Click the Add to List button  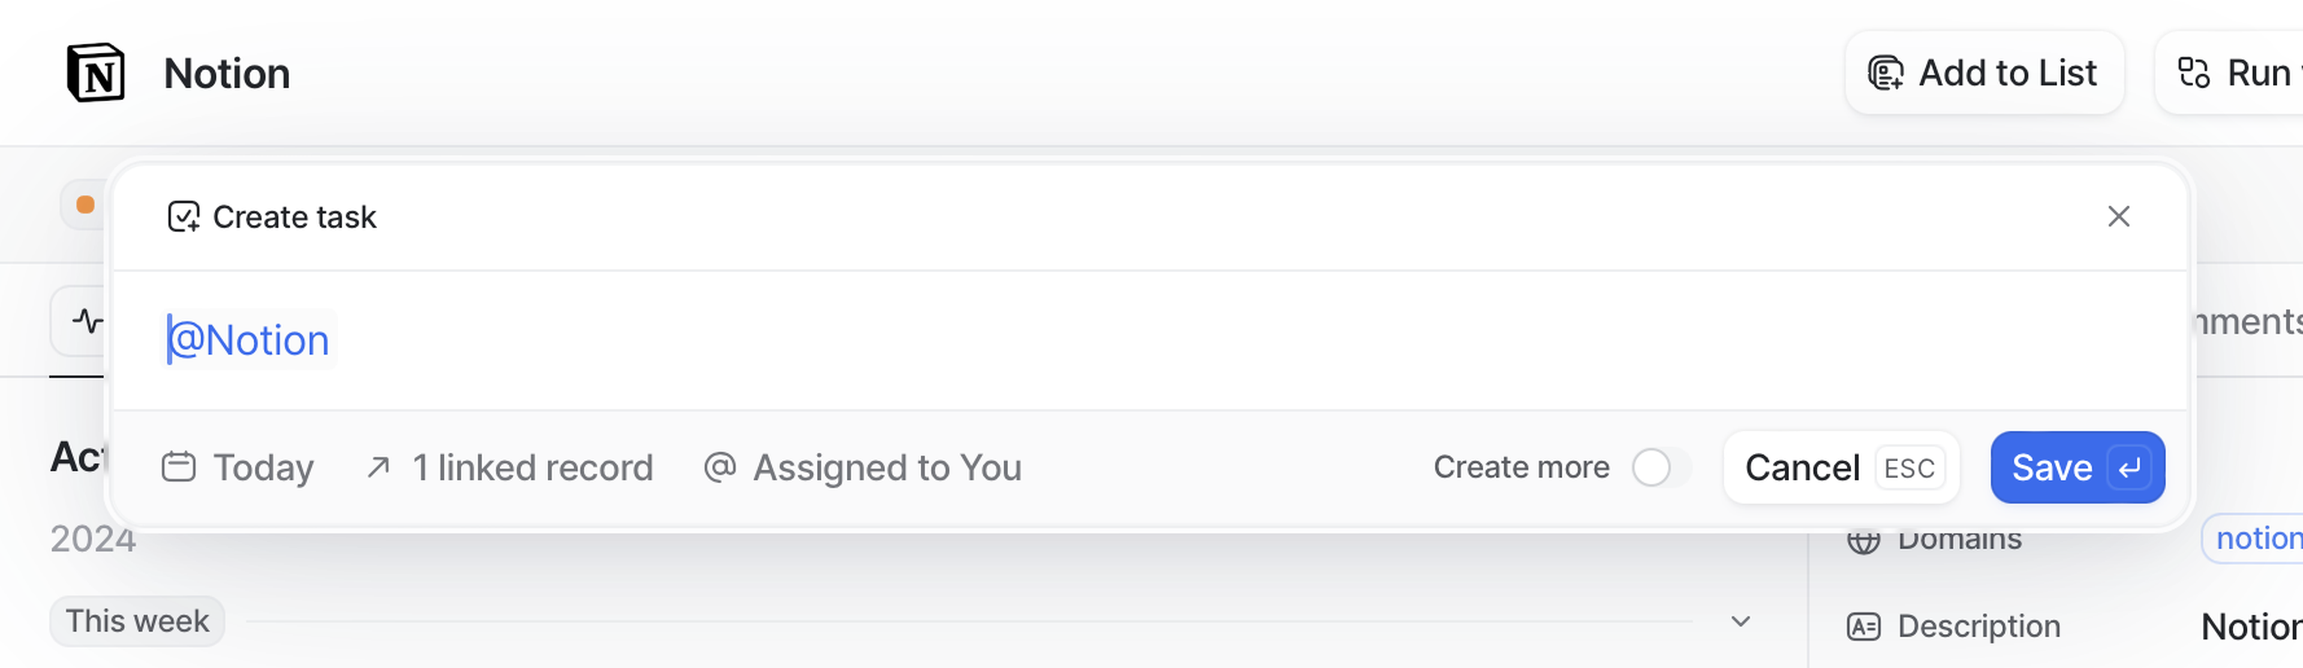click(x=1984, y=73)
